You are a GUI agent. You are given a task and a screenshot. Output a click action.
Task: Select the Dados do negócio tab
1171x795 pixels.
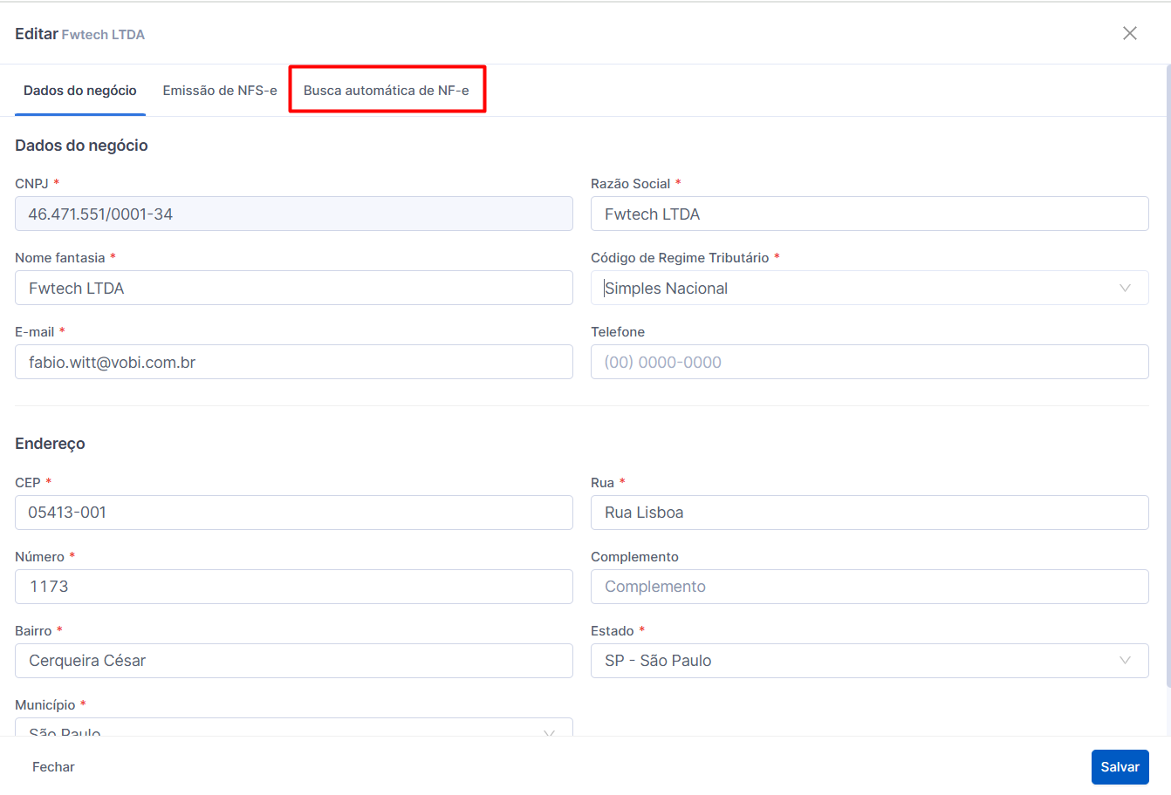pyautogui.click(x=80, y=91)
